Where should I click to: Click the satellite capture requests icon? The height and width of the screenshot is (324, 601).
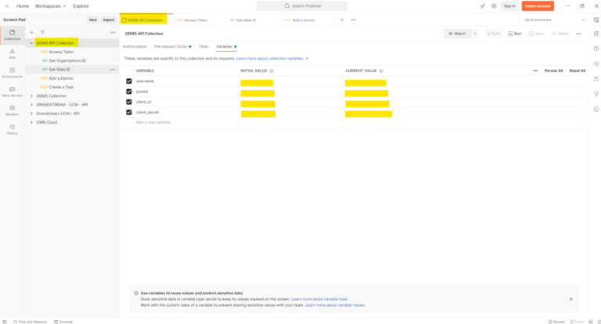(x=483, y=6)
